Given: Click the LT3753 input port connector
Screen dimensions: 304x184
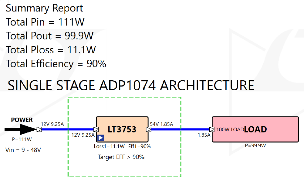Looking at the screenshot, I should 96,129.
